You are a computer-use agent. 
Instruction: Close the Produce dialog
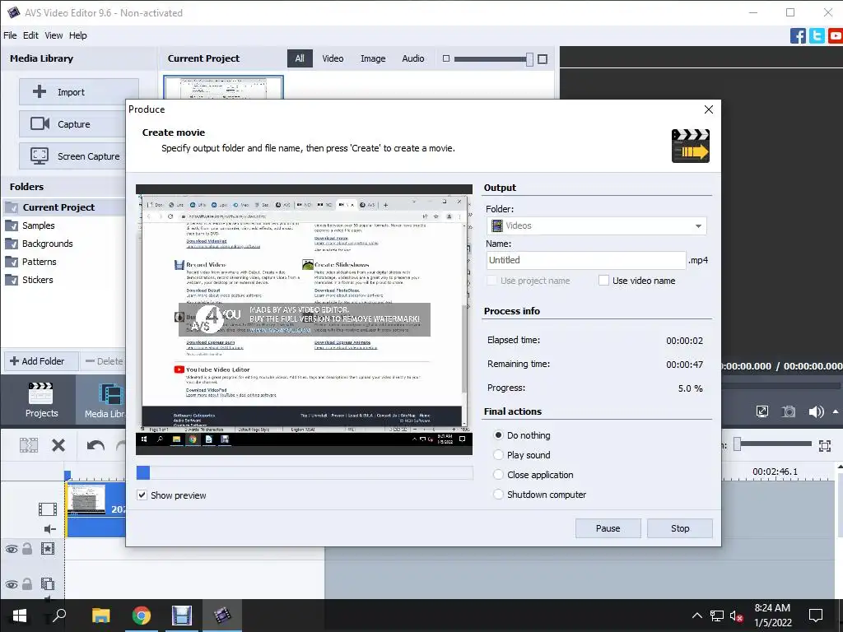point(709,109)
